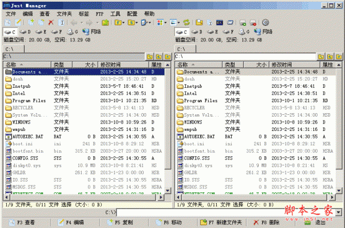The height and width of the screenshot is (228, 345).
Task: Click the F7 新建文件夹 button
Action: click(x=221, y=222)
